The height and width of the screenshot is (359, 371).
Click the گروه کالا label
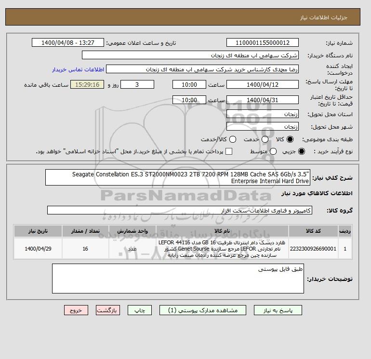tap(340, 211)
